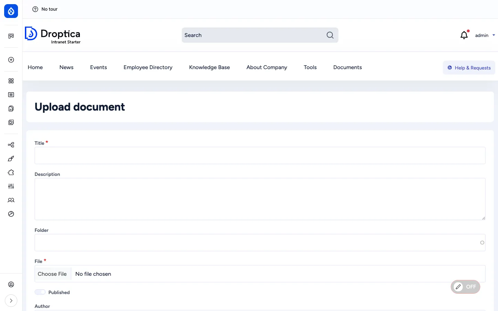Click the Published label text
The width and height of the screenshot is (498, 311).
59,292
